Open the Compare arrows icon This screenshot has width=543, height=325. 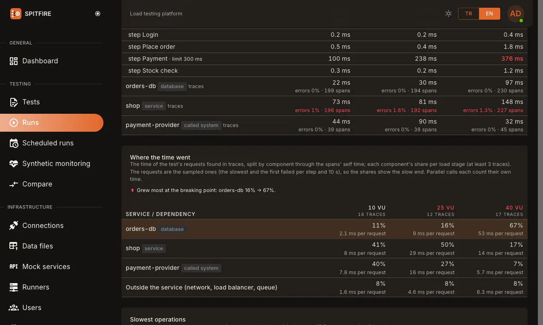tap(14, 184)
